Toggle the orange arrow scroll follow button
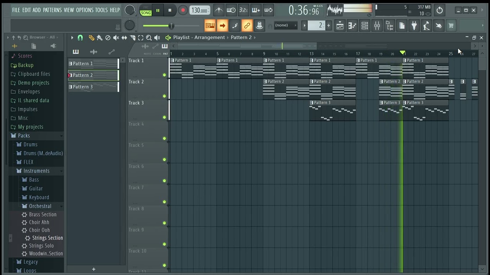This screenshot has height=275, width=490. [x=222, y=26]
